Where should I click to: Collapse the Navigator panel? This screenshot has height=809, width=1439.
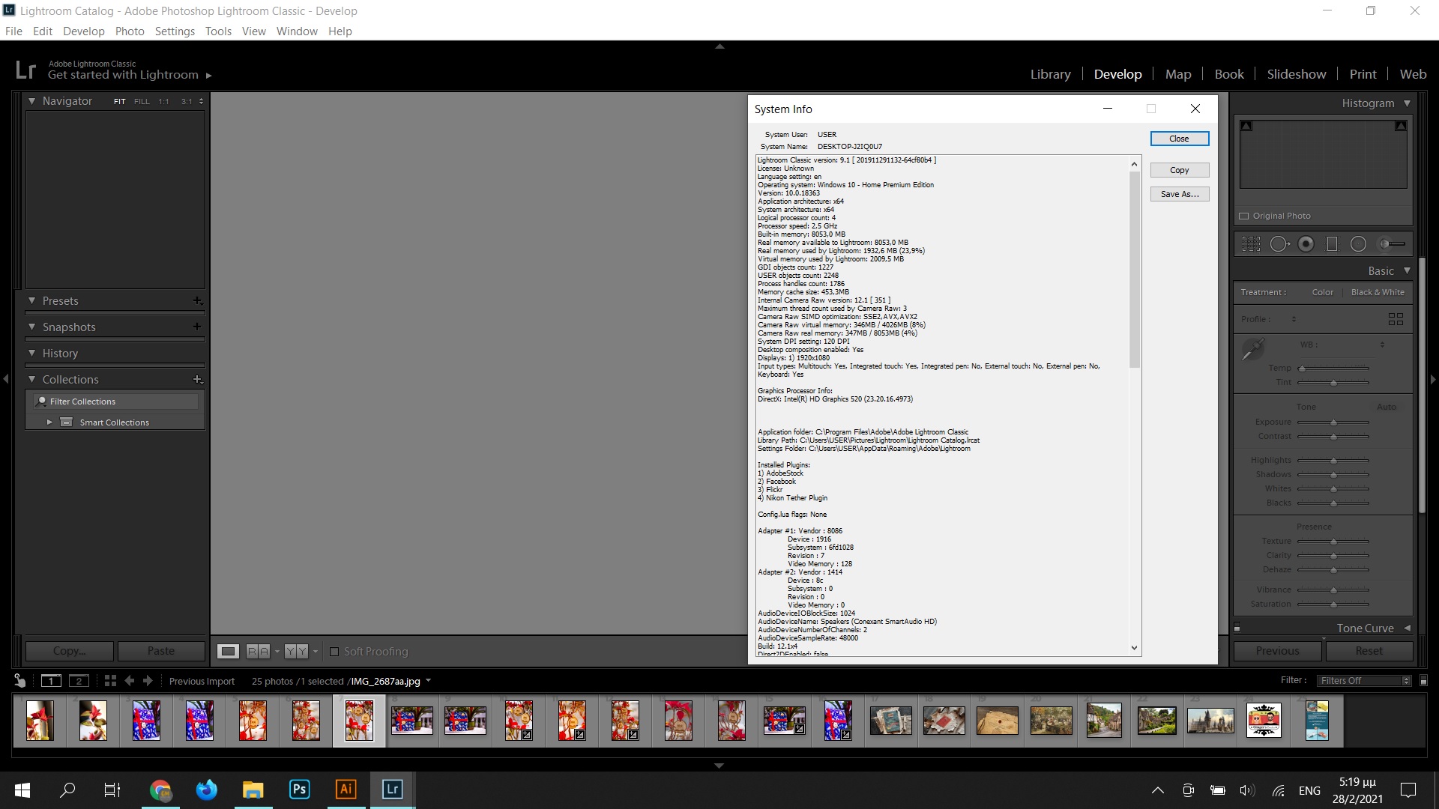point(32,101)
